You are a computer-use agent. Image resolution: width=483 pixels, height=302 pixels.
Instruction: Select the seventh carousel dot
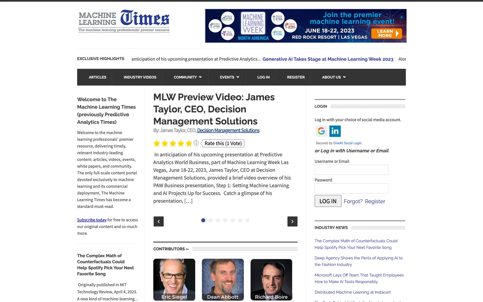coord(248,220)
